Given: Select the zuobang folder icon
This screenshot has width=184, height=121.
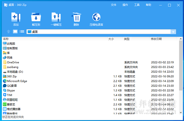Looking at the screenshot, I should point(5,67).
